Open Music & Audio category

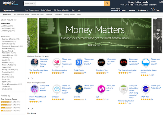coord(9,65)
